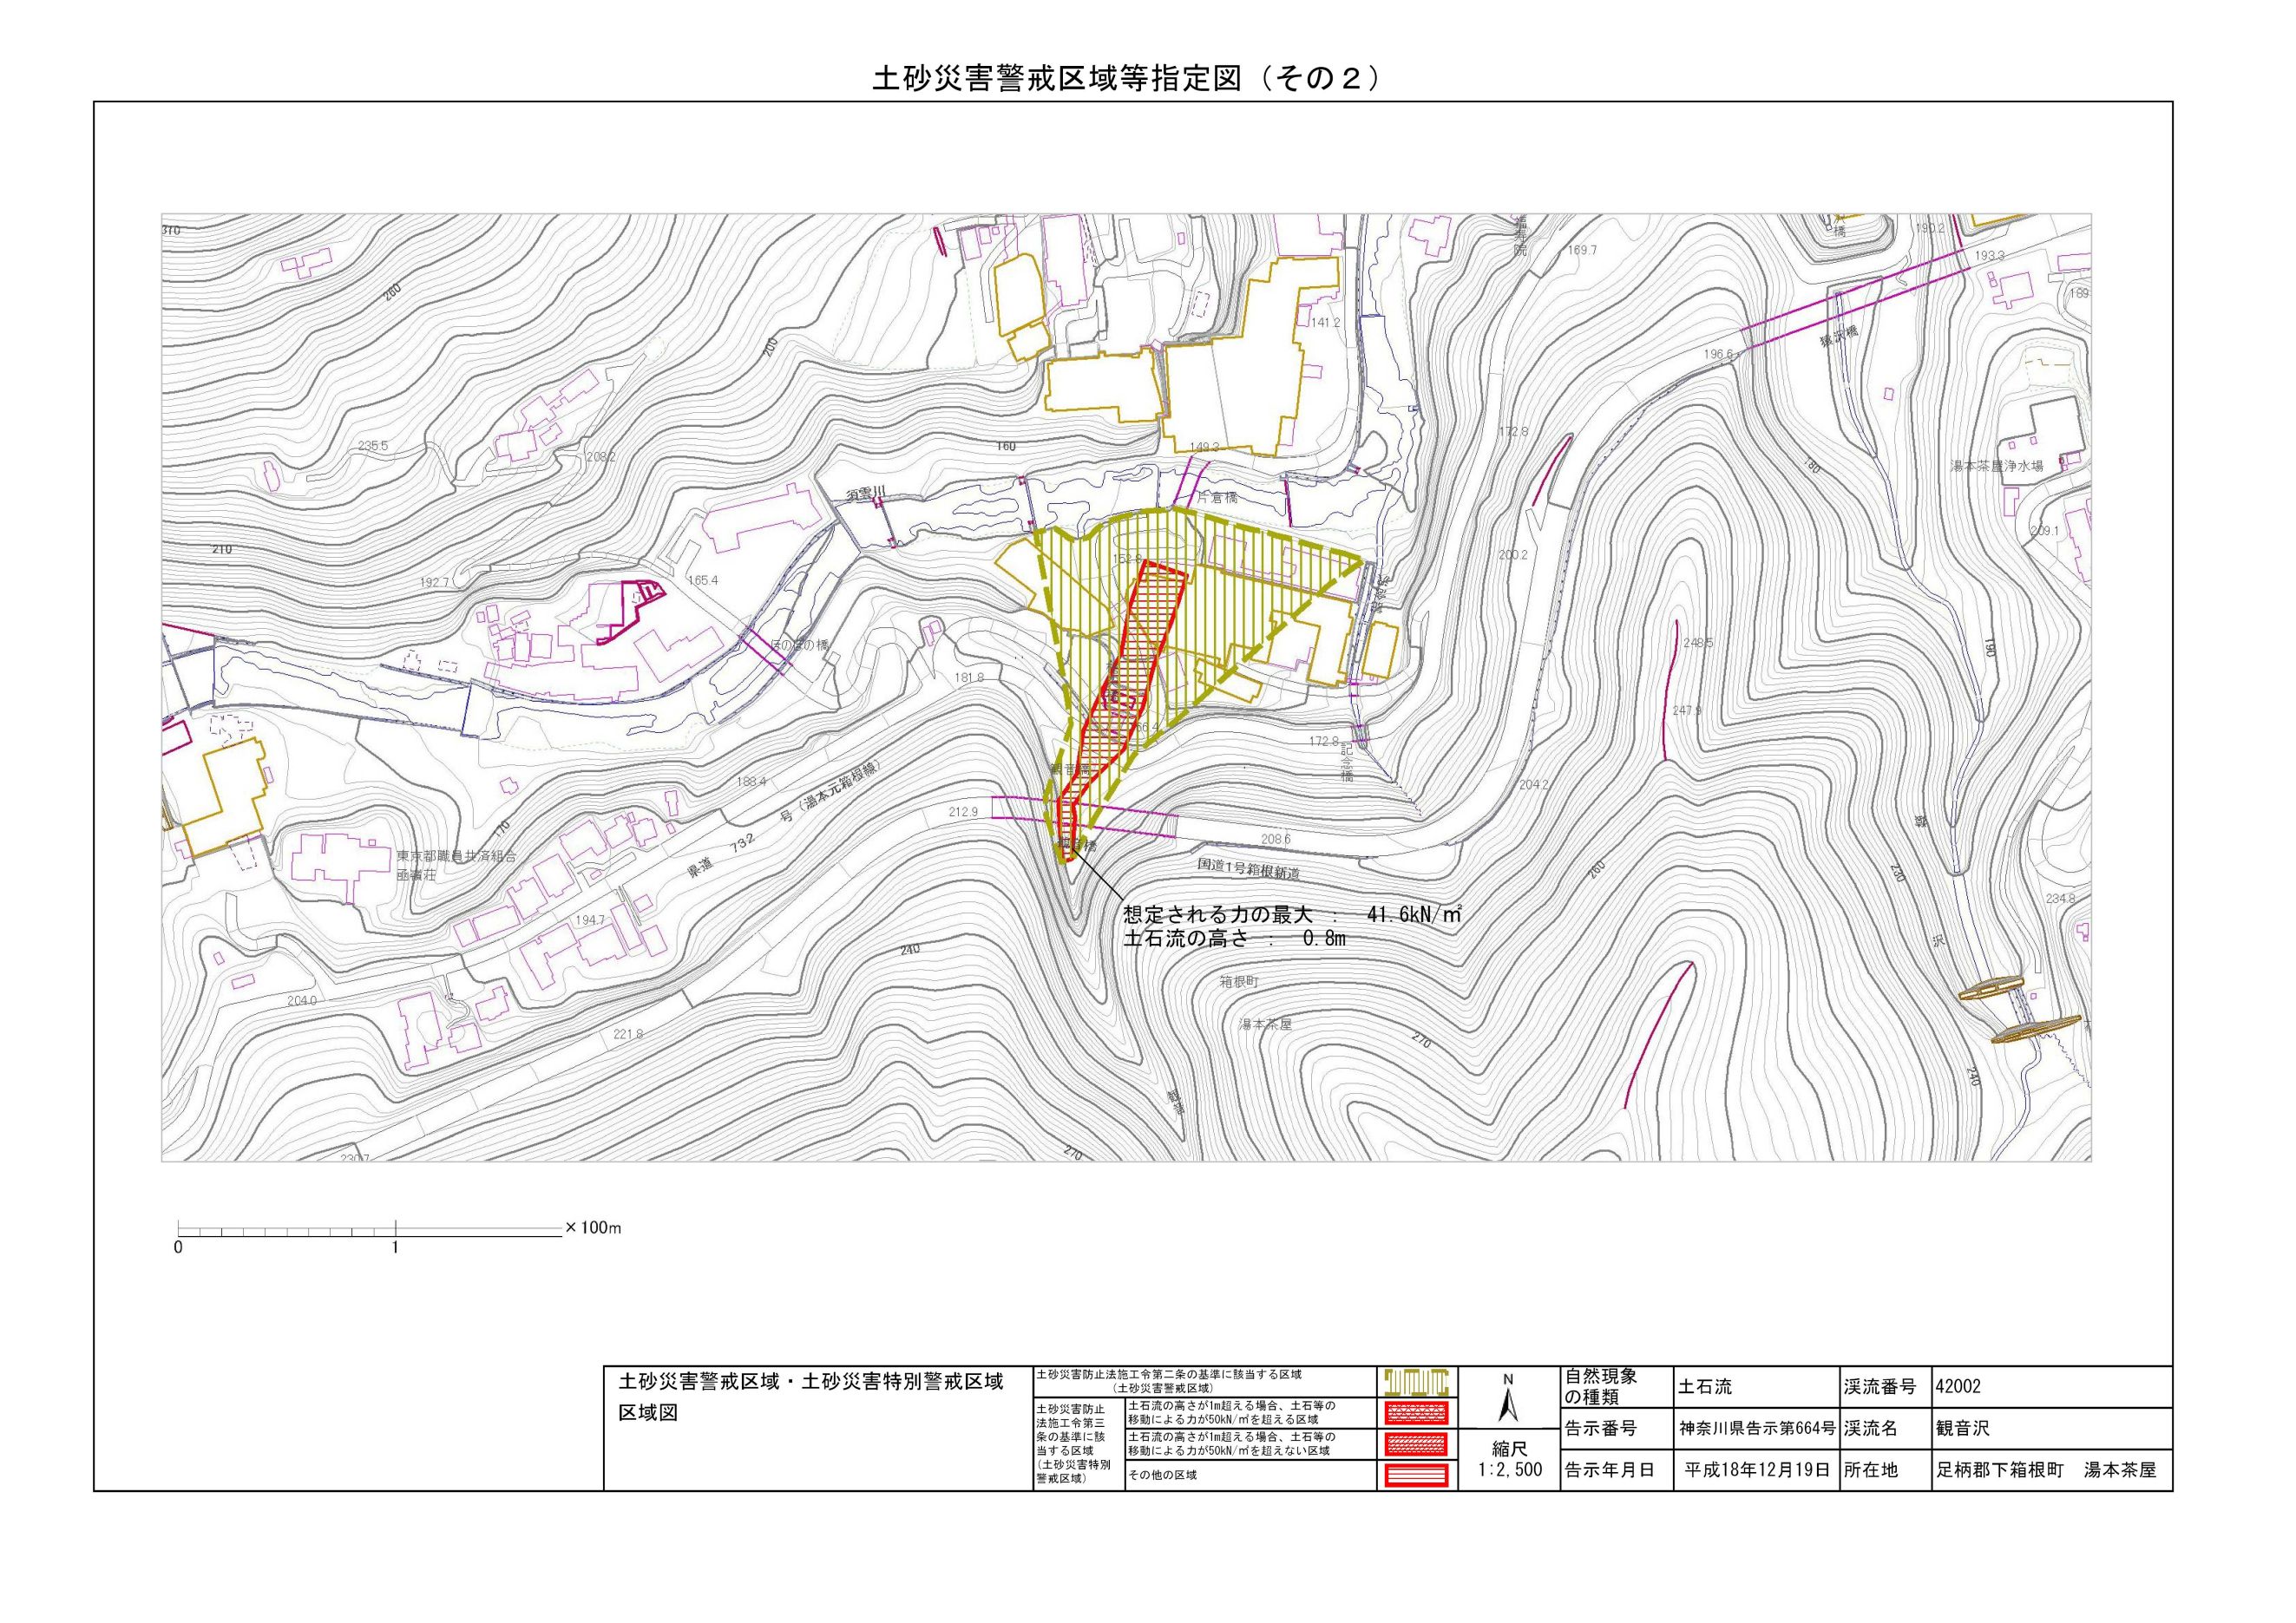The image size is (2296, 1623).
Task: Click the stream number cell '42002'
Action: (x=1958, y=1387)
